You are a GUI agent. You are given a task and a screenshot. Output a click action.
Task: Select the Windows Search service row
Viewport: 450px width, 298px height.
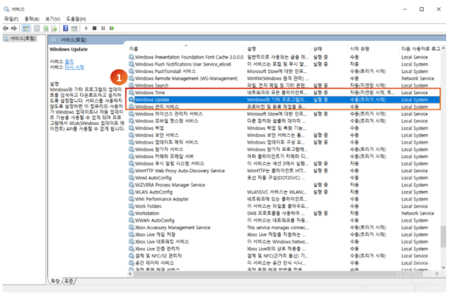284,85
